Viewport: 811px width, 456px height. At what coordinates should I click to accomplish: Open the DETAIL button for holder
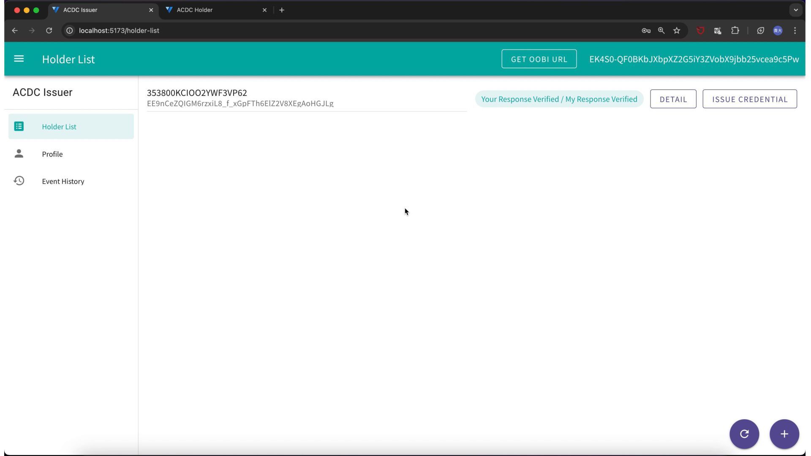coord(673,99)
